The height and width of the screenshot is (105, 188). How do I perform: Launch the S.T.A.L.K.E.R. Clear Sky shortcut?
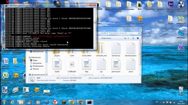click(x=181, y=6)
